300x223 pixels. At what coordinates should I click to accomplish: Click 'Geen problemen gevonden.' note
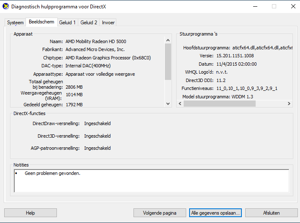click(52, 173)
